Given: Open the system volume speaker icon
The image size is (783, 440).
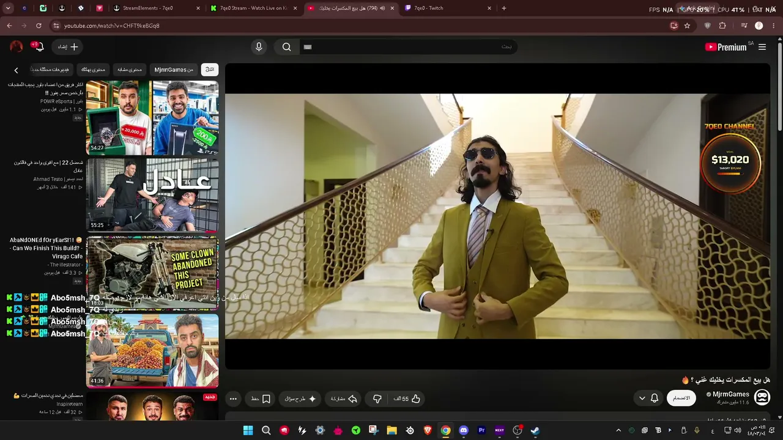Looking at the screenshot, I should point(738,430).
